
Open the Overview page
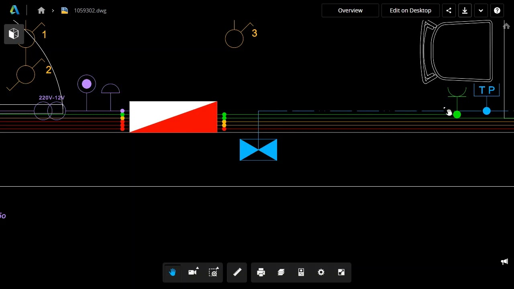[x=350, y=10]
